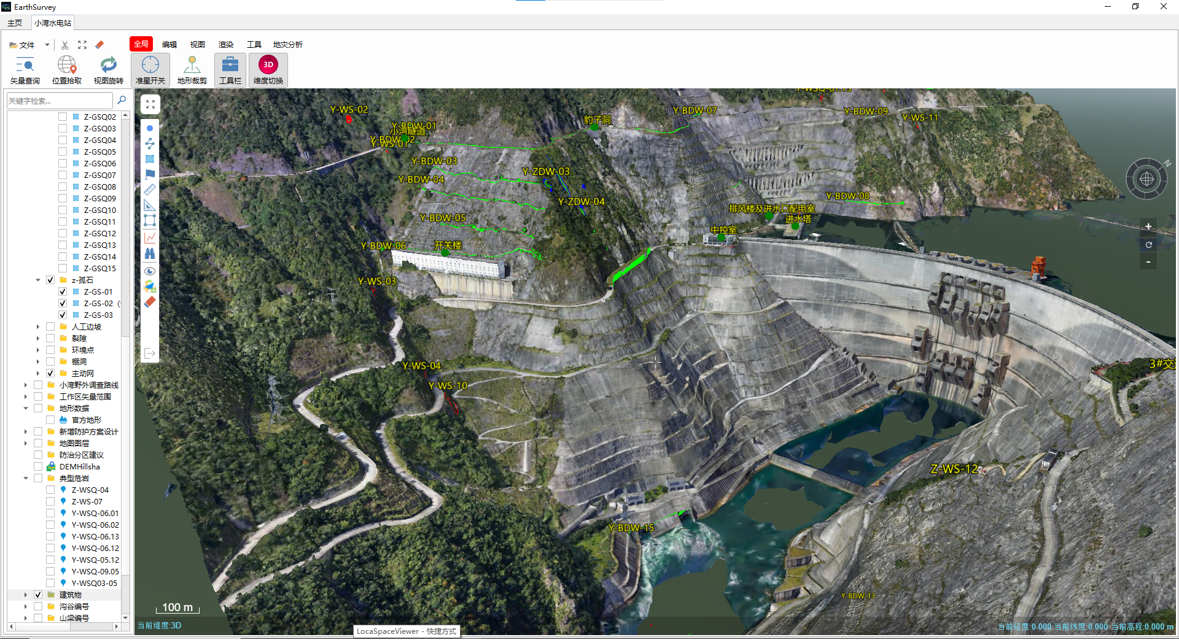The height and width of the screenshot is (640, 1179).
Task: Click the LocaSpaceViewer shortcut taskbar label
Action: pyautogui.click(x=407, y=631)
